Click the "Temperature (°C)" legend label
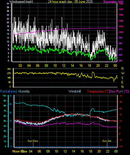Viewport: 130px width, 155px height. [x=98, y=91]
